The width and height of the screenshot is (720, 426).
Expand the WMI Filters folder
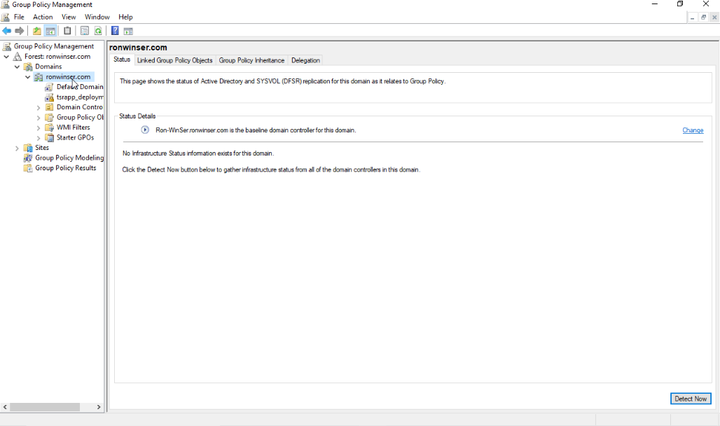(x=39, y=128)
